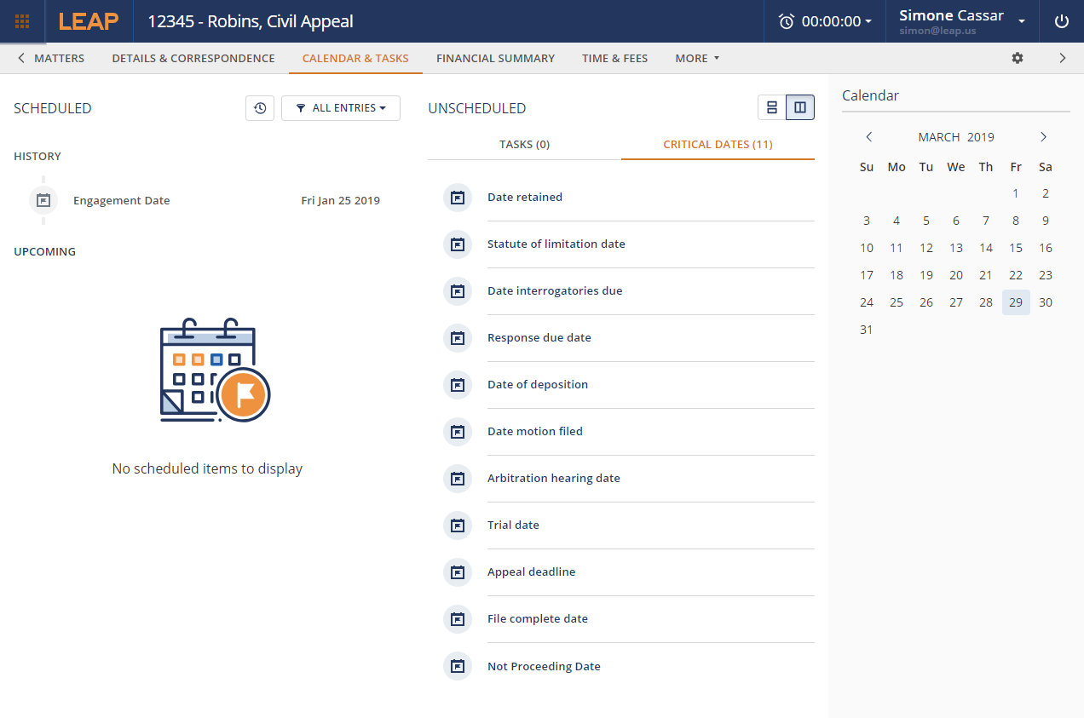
Task: Click the Appeal deadline calendar icon
Action: click(x=458, y=572)
